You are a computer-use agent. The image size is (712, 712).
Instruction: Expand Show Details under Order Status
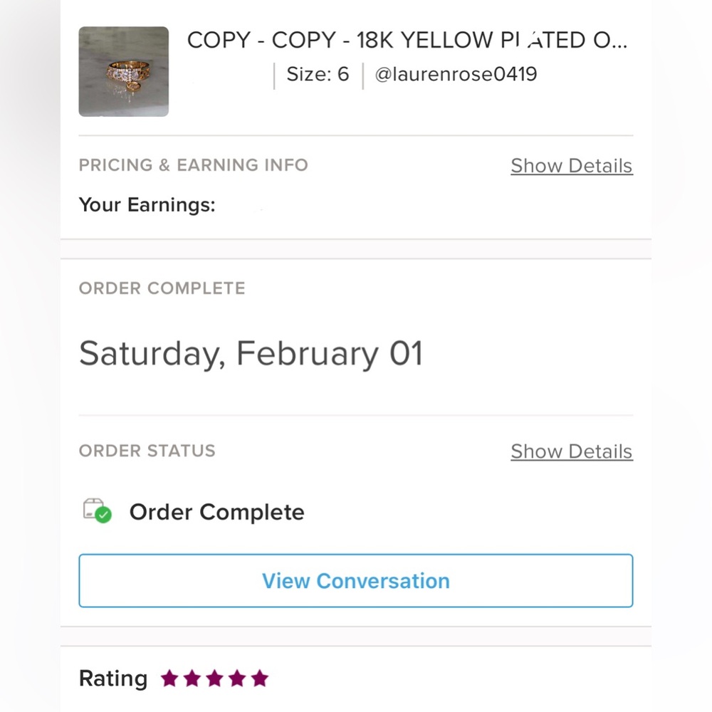coord(572,451)
